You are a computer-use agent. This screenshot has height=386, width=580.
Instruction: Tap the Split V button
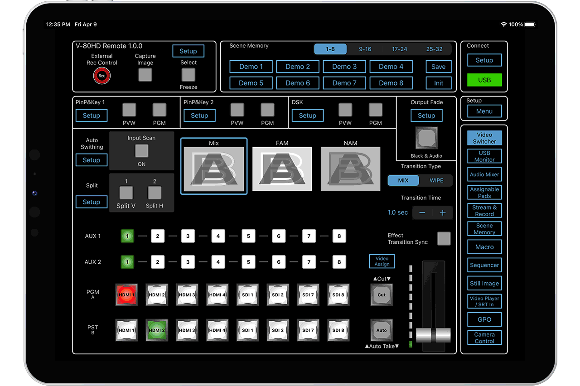(126, 193)
